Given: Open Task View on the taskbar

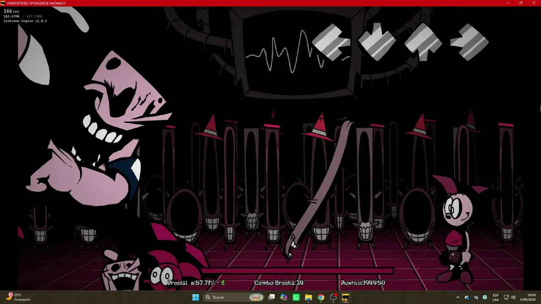Looking at the screenshot, I should tap(271, 297).
